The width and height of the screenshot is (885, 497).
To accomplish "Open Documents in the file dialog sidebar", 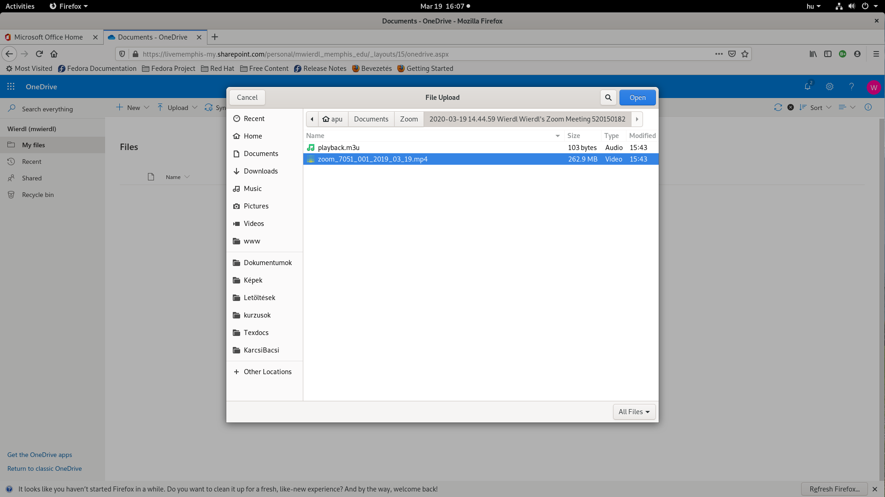I will [265, 154].
